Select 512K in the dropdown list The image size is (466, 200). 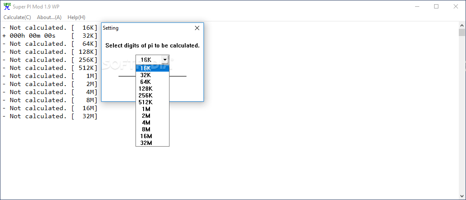tap(153, 102)
